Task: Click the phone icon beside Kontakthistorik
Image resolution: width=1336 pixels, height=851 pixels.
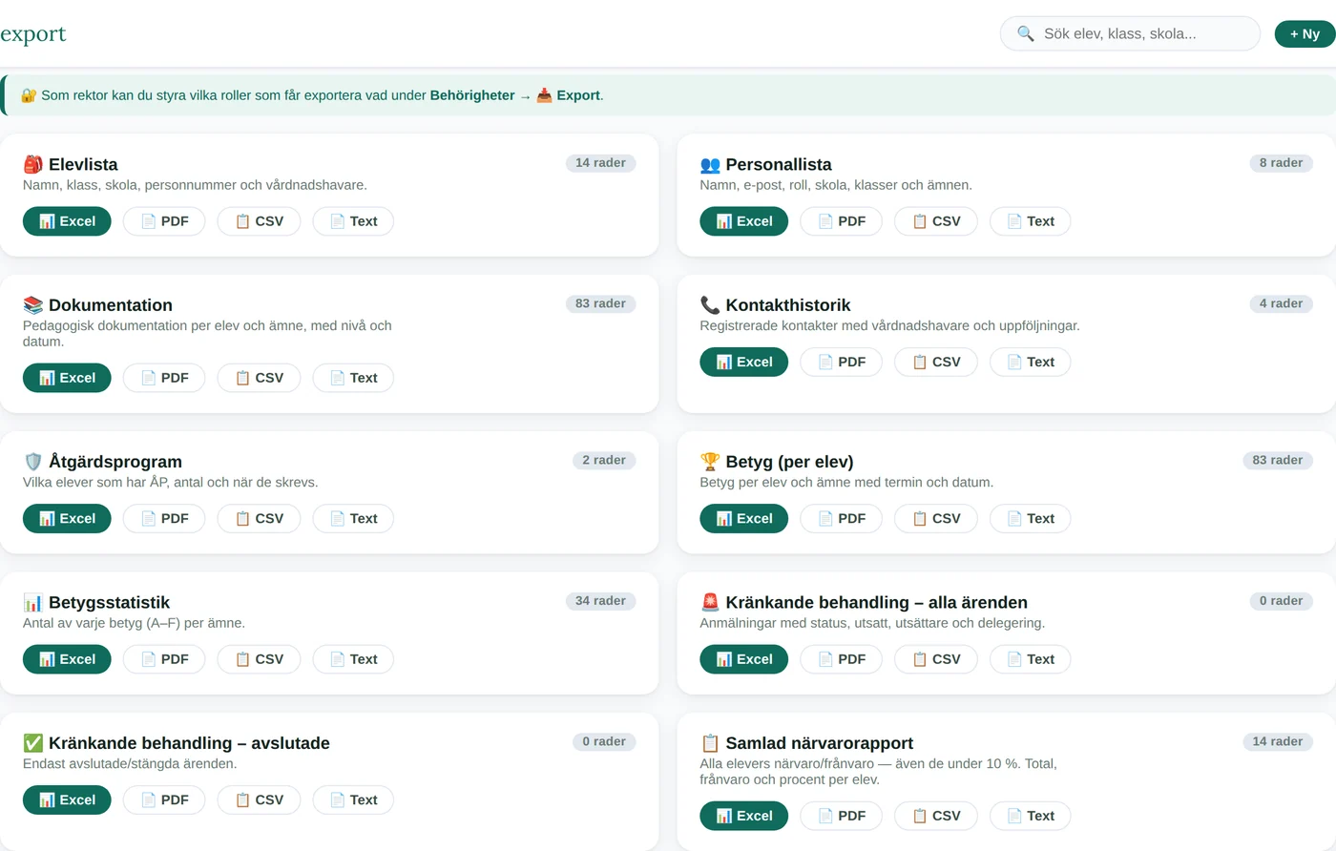Action: coord(710,305)
